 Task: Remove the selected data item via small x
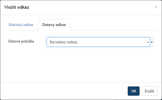click(148, 42)
